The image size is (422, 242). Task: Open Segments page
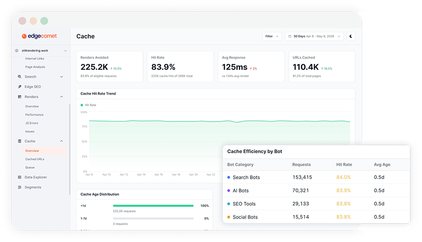click(x=33, y=187)
